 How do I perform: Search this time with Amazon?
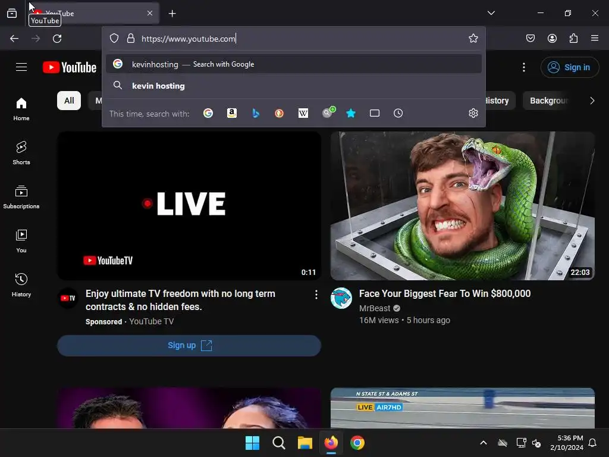tap(232, 113)
